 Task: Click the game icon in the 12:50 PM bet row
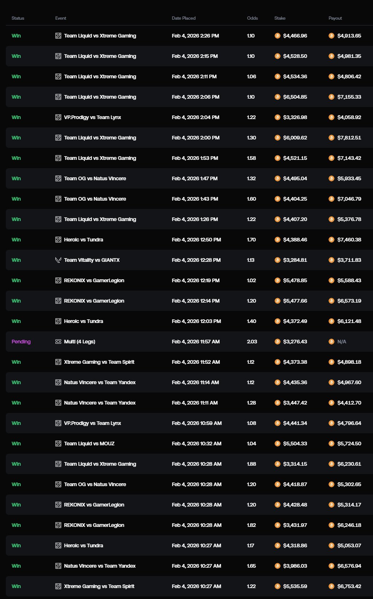[58, 240]
